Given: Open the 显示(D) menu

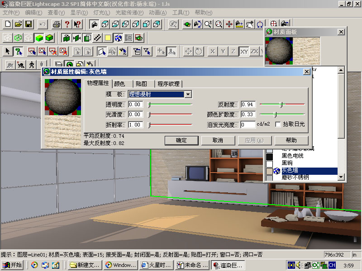Looking at the screenshot, I should (x=79, y=13).
